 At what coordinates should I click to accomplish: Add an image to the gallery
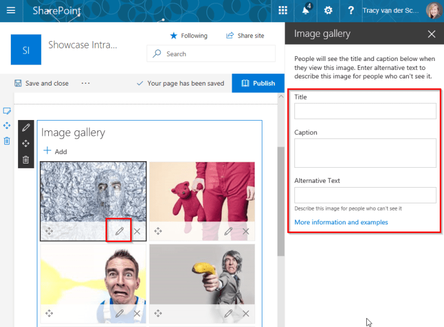tap(55, 151)
